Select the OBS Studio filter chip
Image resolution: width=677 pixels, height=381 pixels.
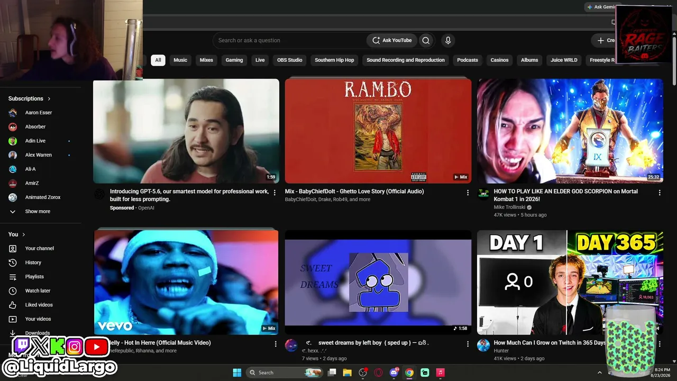[290, 60]
